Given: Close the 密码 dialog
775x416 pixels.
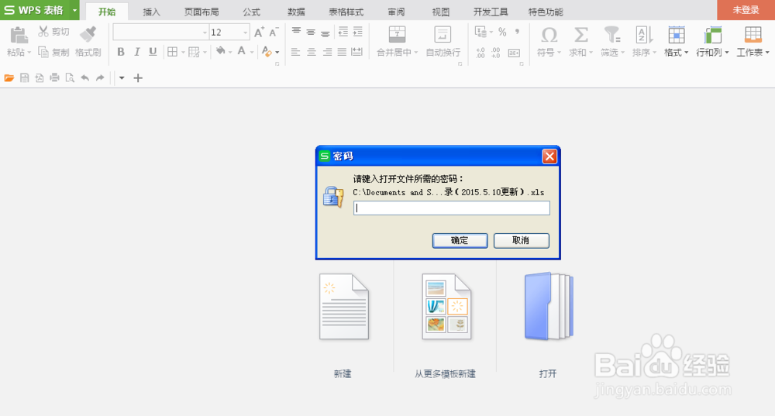Looking at the screenshot, I should click(549, 156).
